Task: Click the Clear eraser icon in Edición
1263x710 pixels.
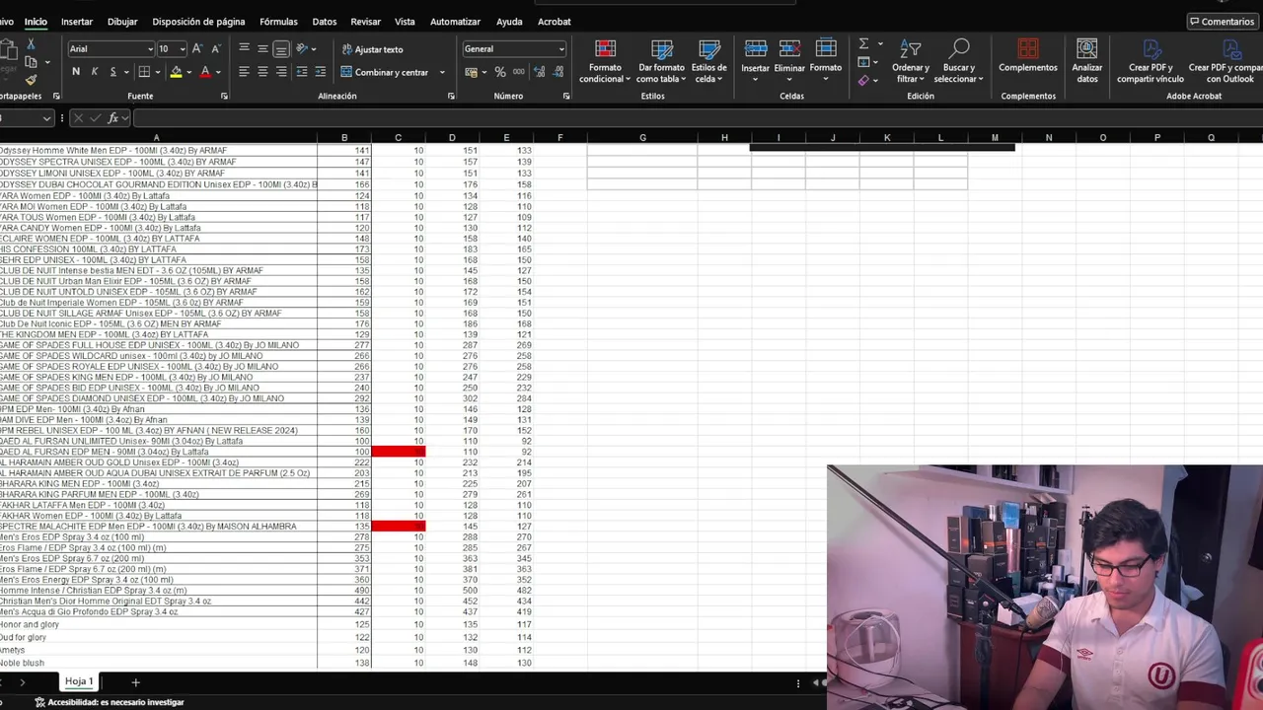Action: 863,80
